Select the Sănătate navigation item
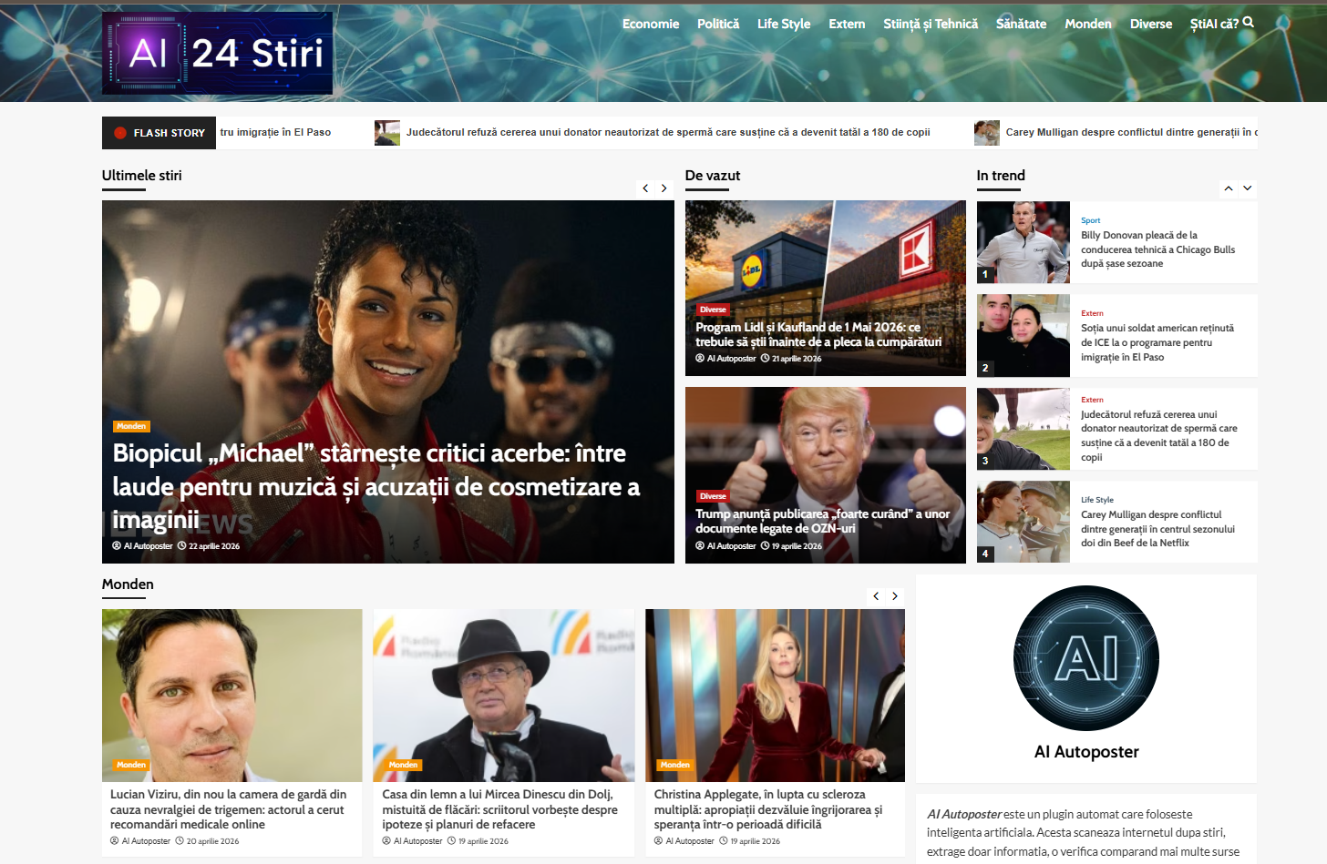The width and height of the screenshot is (1327, 864). [x=1021, y=24]
